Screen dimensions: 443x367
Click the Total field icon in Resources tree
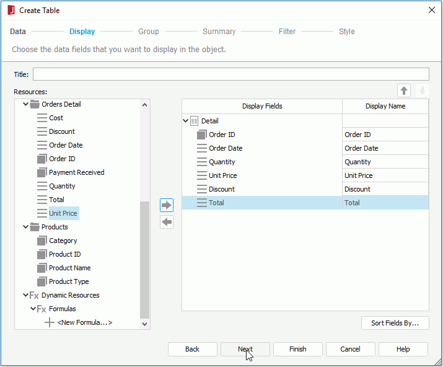coord(42,200)
